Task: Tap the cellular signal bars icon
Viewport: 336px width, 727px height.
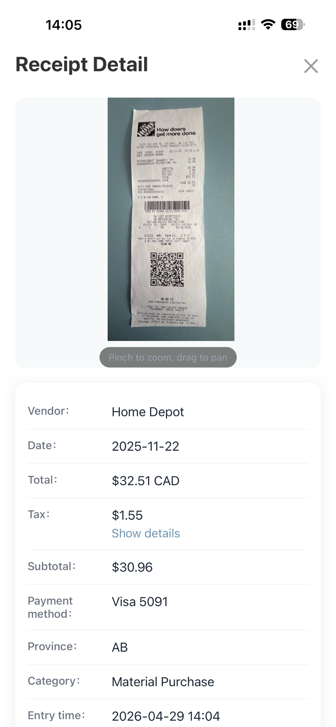Action: [x=247, y=25]
